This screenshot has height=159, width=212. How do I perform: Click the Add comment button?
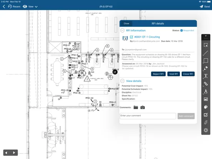[186, 116]
